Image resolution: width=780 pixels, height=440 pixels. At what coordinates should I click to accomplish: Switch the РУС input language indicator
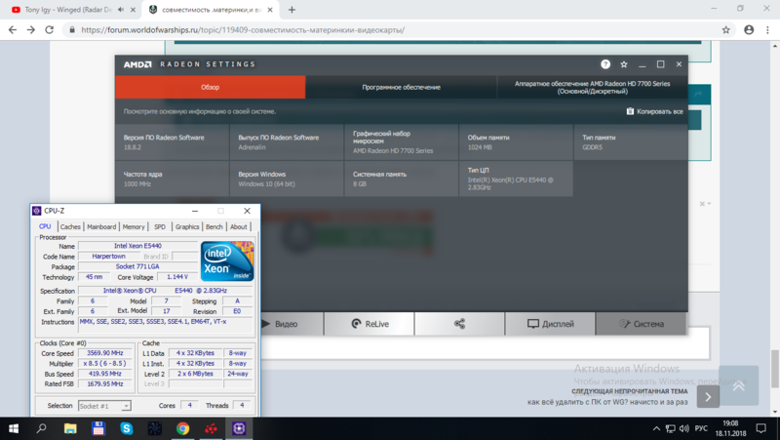pos(701,428)
